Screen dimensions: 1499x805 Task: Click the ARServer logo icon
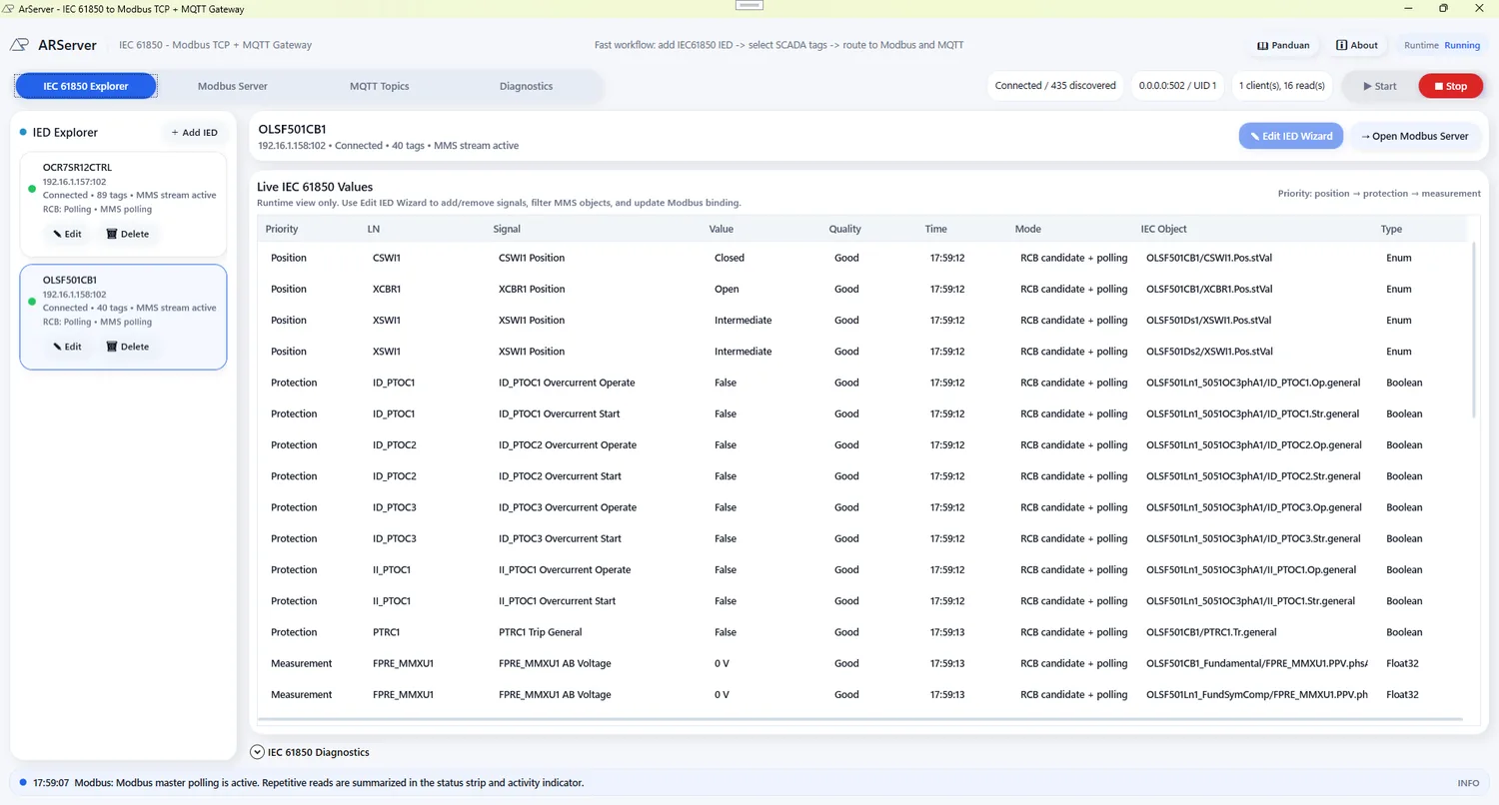tap(20, 45)
